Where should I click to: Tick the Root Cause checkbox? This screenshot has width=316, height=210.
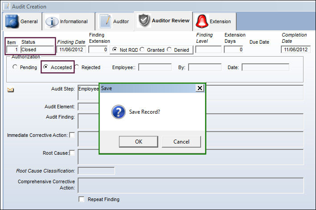click(72, 152)
